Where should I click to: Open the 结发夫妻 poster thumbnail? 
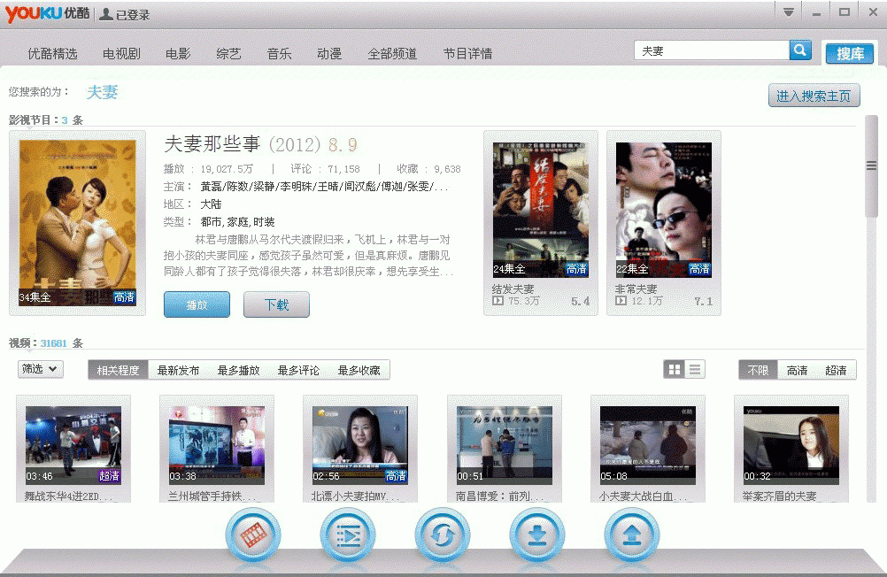(540, 210)
